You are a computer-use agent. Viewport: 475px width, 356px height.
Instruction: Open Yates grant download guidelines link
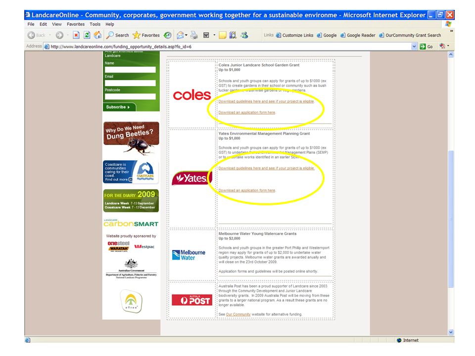(266, 168)
